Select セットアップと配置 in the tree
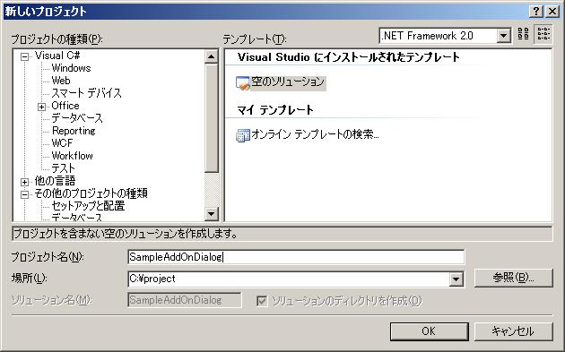Viewport: 565px width, 352px height. 88,206
